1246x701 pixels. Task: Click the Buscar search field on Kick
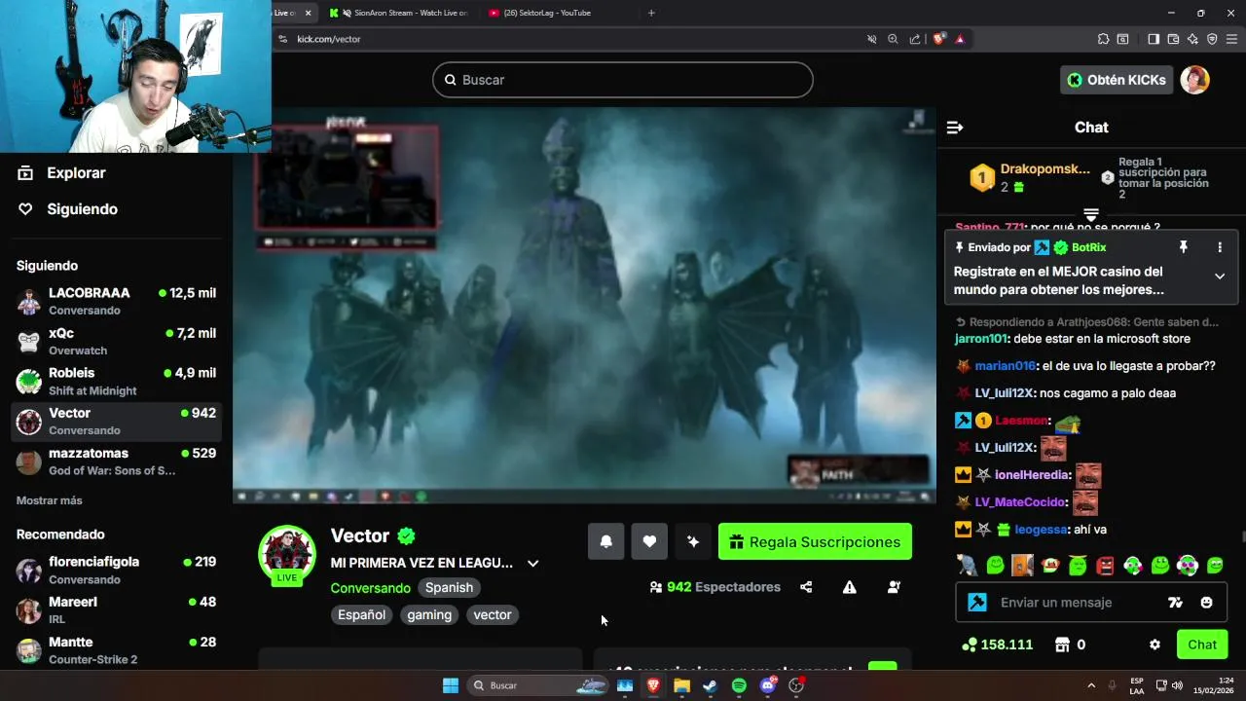623,80
